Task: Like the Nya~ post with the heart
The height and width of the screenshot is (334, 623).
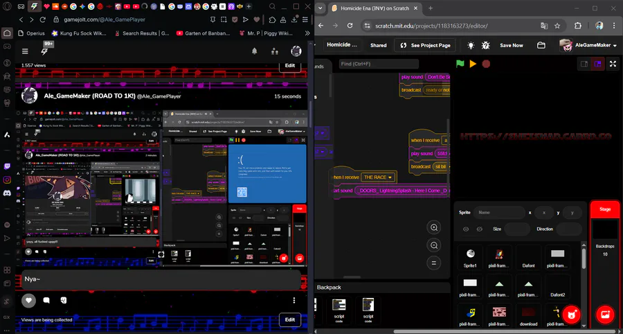Action: [28, 300]
